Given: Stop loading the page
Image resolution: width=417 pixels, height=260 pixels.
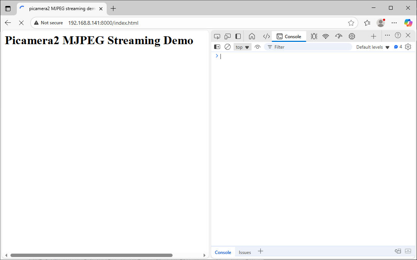Looking at the screenshot, I should pyautogui.click(x=21, y=23).
